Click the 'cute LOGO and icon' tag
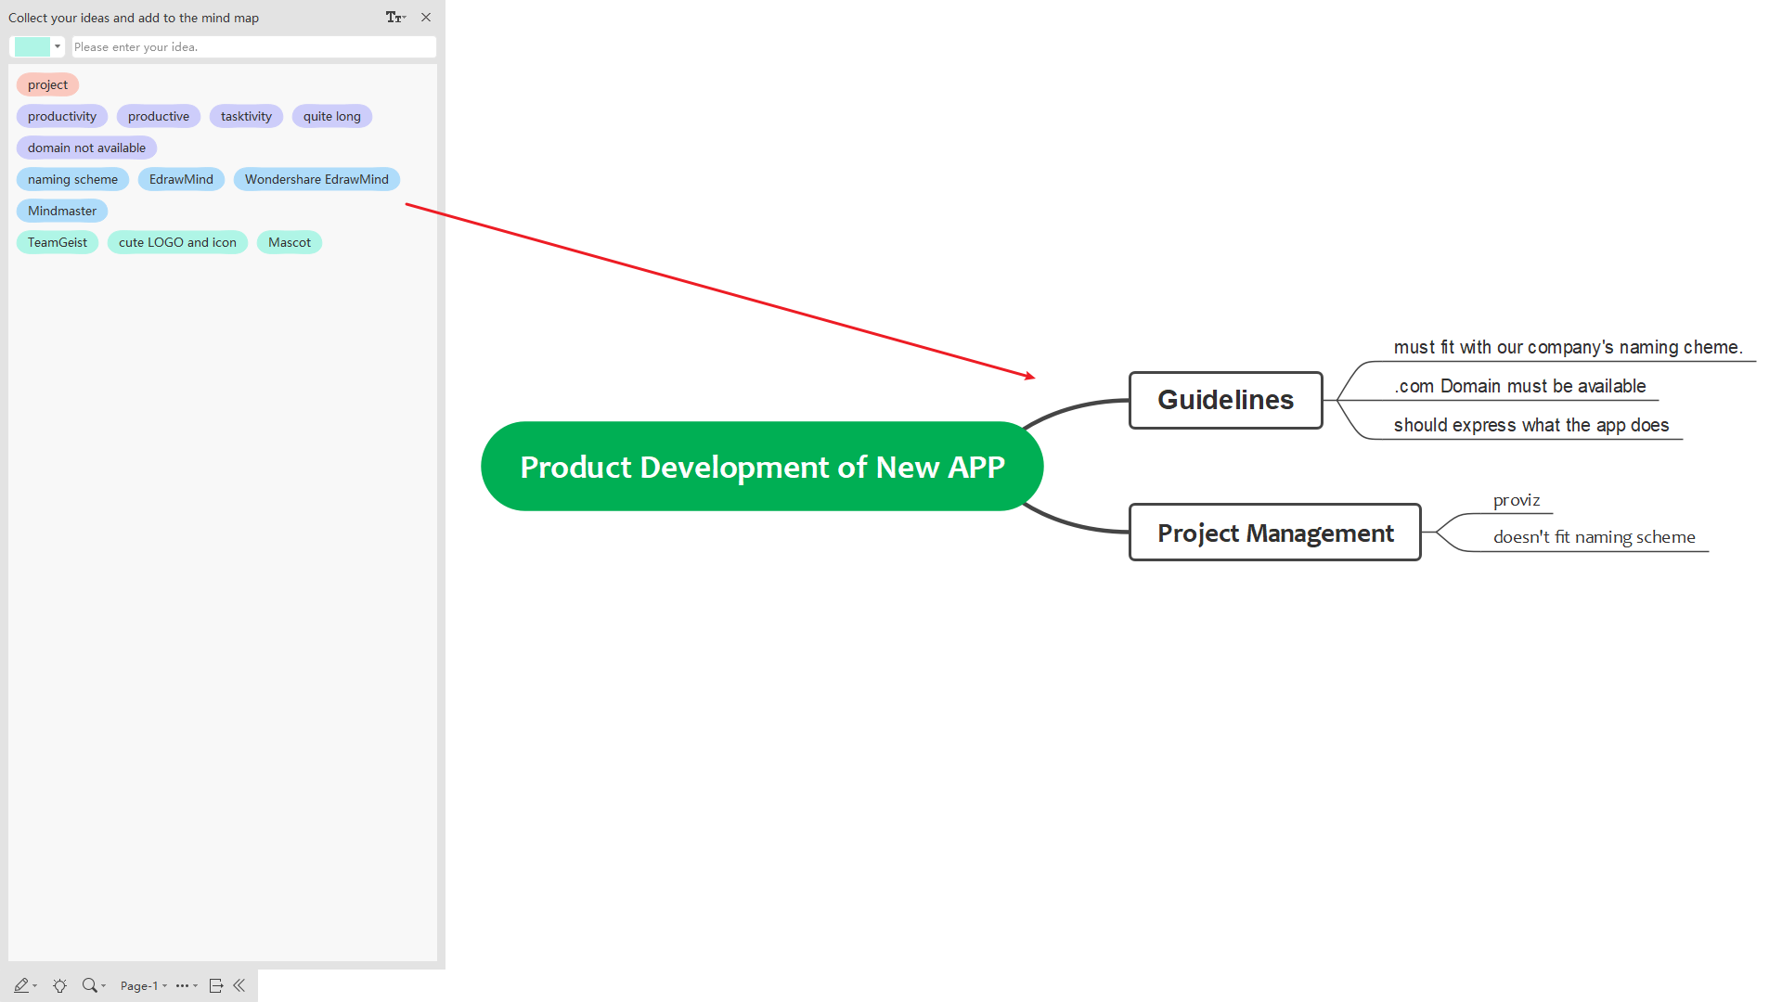This screenshot has width=1782, height=1002. 177,242
